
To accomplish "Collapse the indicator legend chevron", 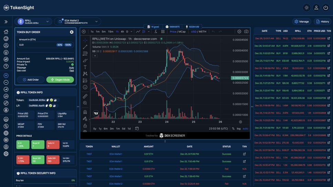I will tap(95, 56).
